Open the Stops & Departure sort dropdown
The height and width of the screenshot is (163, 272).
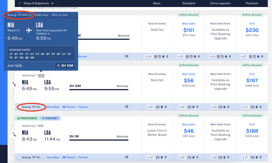[39, 4]
